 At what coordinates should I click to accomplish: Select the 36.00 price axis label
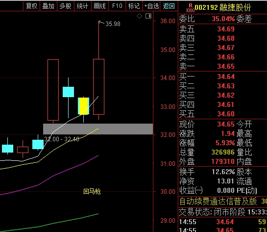pyautogui.click(x=168, y=21)
